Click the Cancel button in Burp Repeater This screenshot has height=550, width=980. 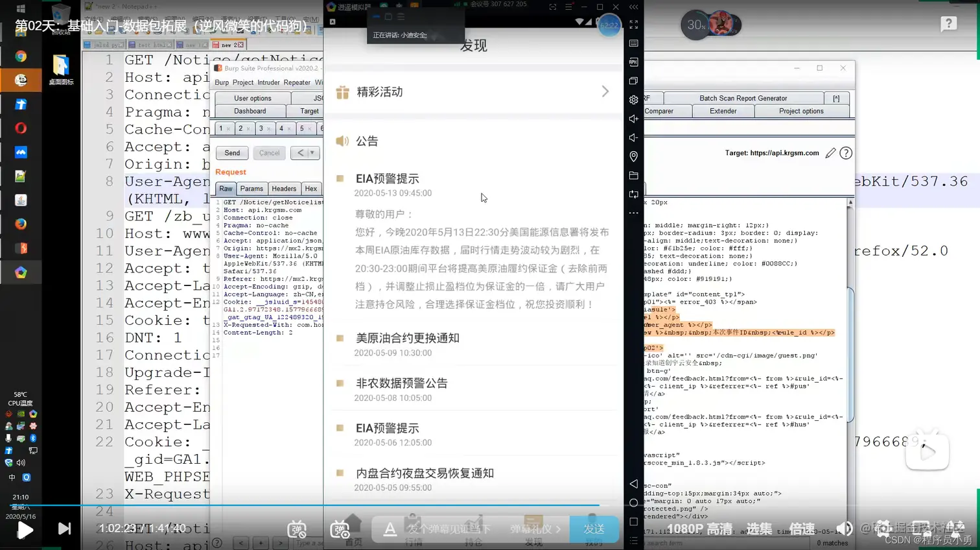point(269,153)
